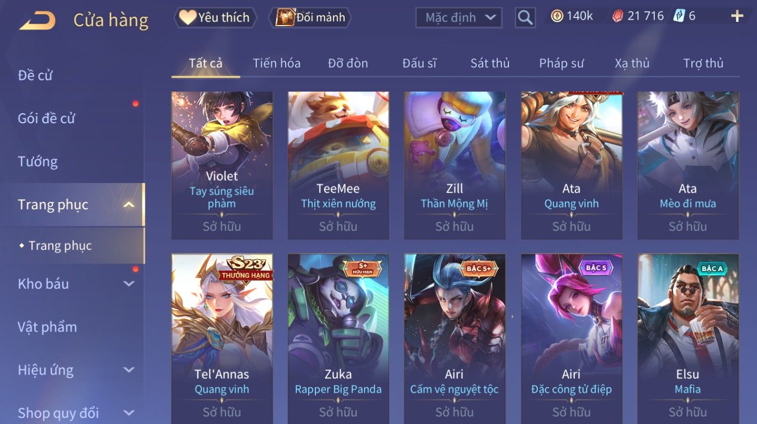Open the Yêu thích heart favorites
Viewport: 757px width, 424px height.
coord(215,18)
